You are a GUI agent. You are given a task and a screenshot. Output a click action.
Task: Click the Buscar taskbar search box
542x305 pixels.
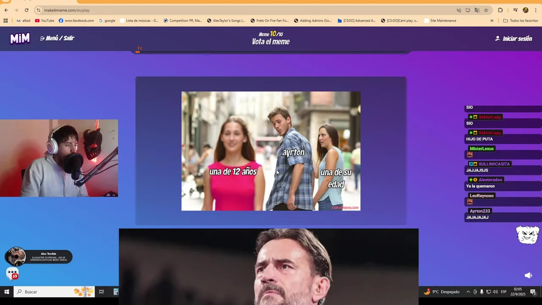54,292
